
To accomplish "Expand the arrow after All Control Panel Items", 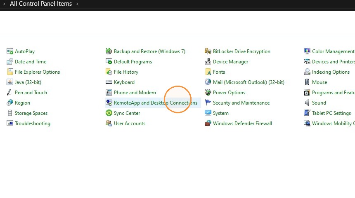I will 77,4.
